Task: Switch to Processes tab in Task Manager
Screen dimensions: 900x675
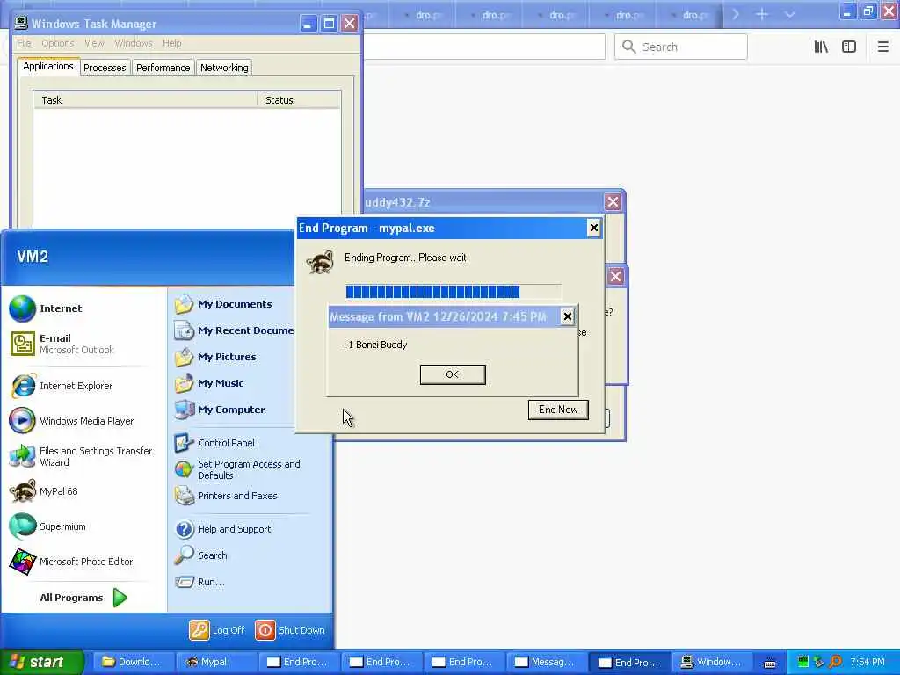Action: (105, 68)
